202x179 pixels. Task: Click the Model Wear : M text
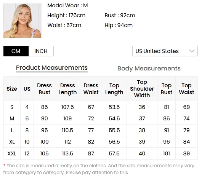67,6
